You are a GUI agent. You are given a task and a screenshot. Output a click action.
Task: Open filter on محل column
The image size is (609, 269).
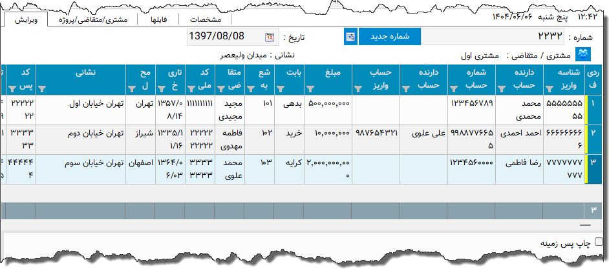tap(132, 90)
